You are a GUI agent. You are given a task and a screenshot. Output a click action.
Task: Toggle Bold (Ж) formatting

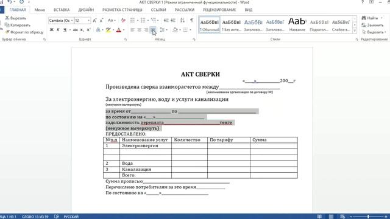click(x=51, y=30)
